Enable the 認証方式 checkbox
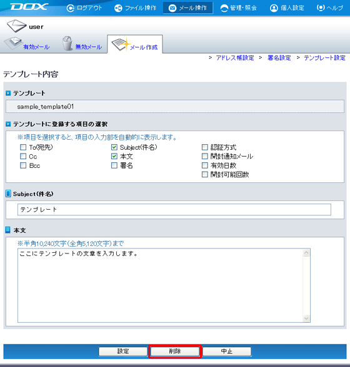 click(204, 147)
